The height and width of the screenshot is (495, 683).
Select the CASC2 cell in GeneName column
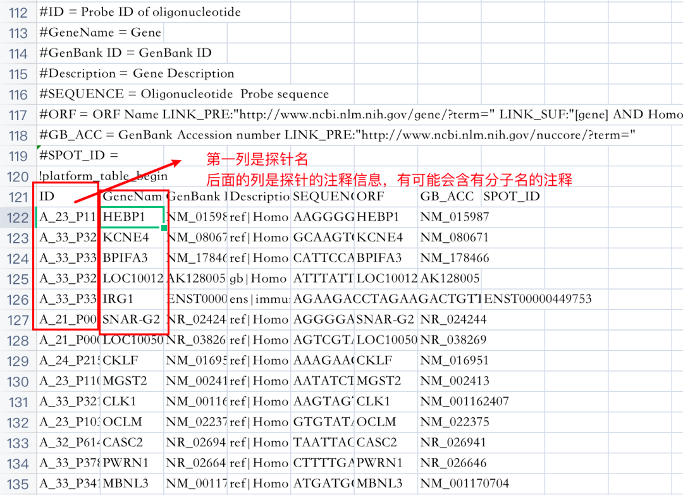click(132, 443)
